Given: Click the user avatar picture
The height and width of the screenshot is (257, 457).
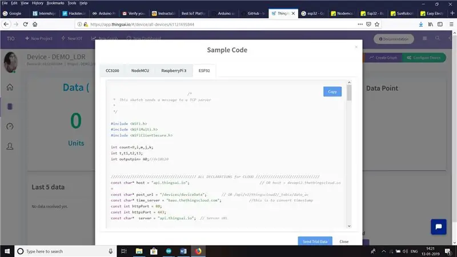Looking at the screenshot, I should tap(10, 62).
